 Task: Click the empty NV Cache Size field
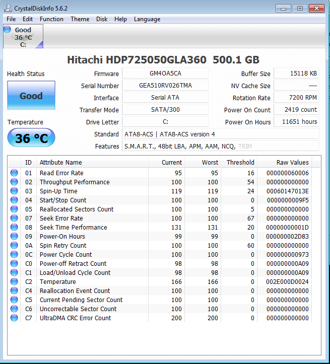pyautogui.click(x=296, y=86)
